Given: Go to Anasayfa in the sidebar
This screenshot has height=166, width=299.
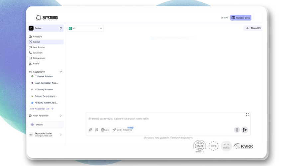Looking at the screenshot, I should point(38,37).
